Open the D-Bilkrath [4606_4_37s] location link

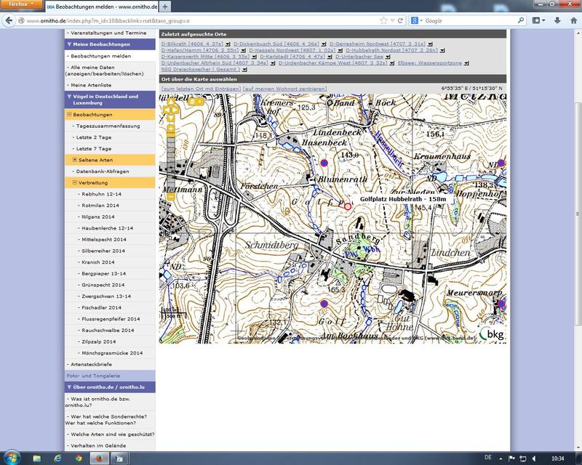click(x=192, y=44)
